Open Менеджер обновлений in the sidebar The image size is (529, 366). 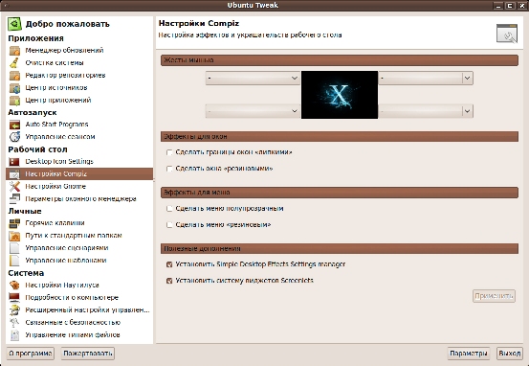[64, 51]
